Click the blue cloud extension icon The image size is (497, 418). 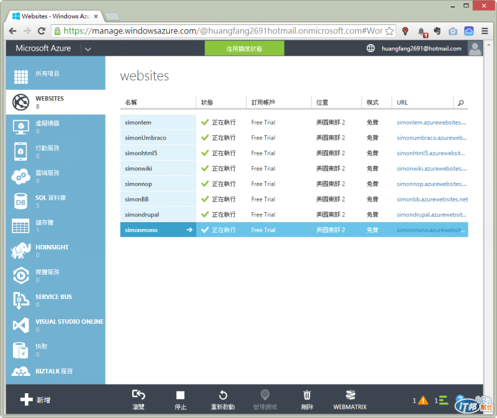coord(469,30)
